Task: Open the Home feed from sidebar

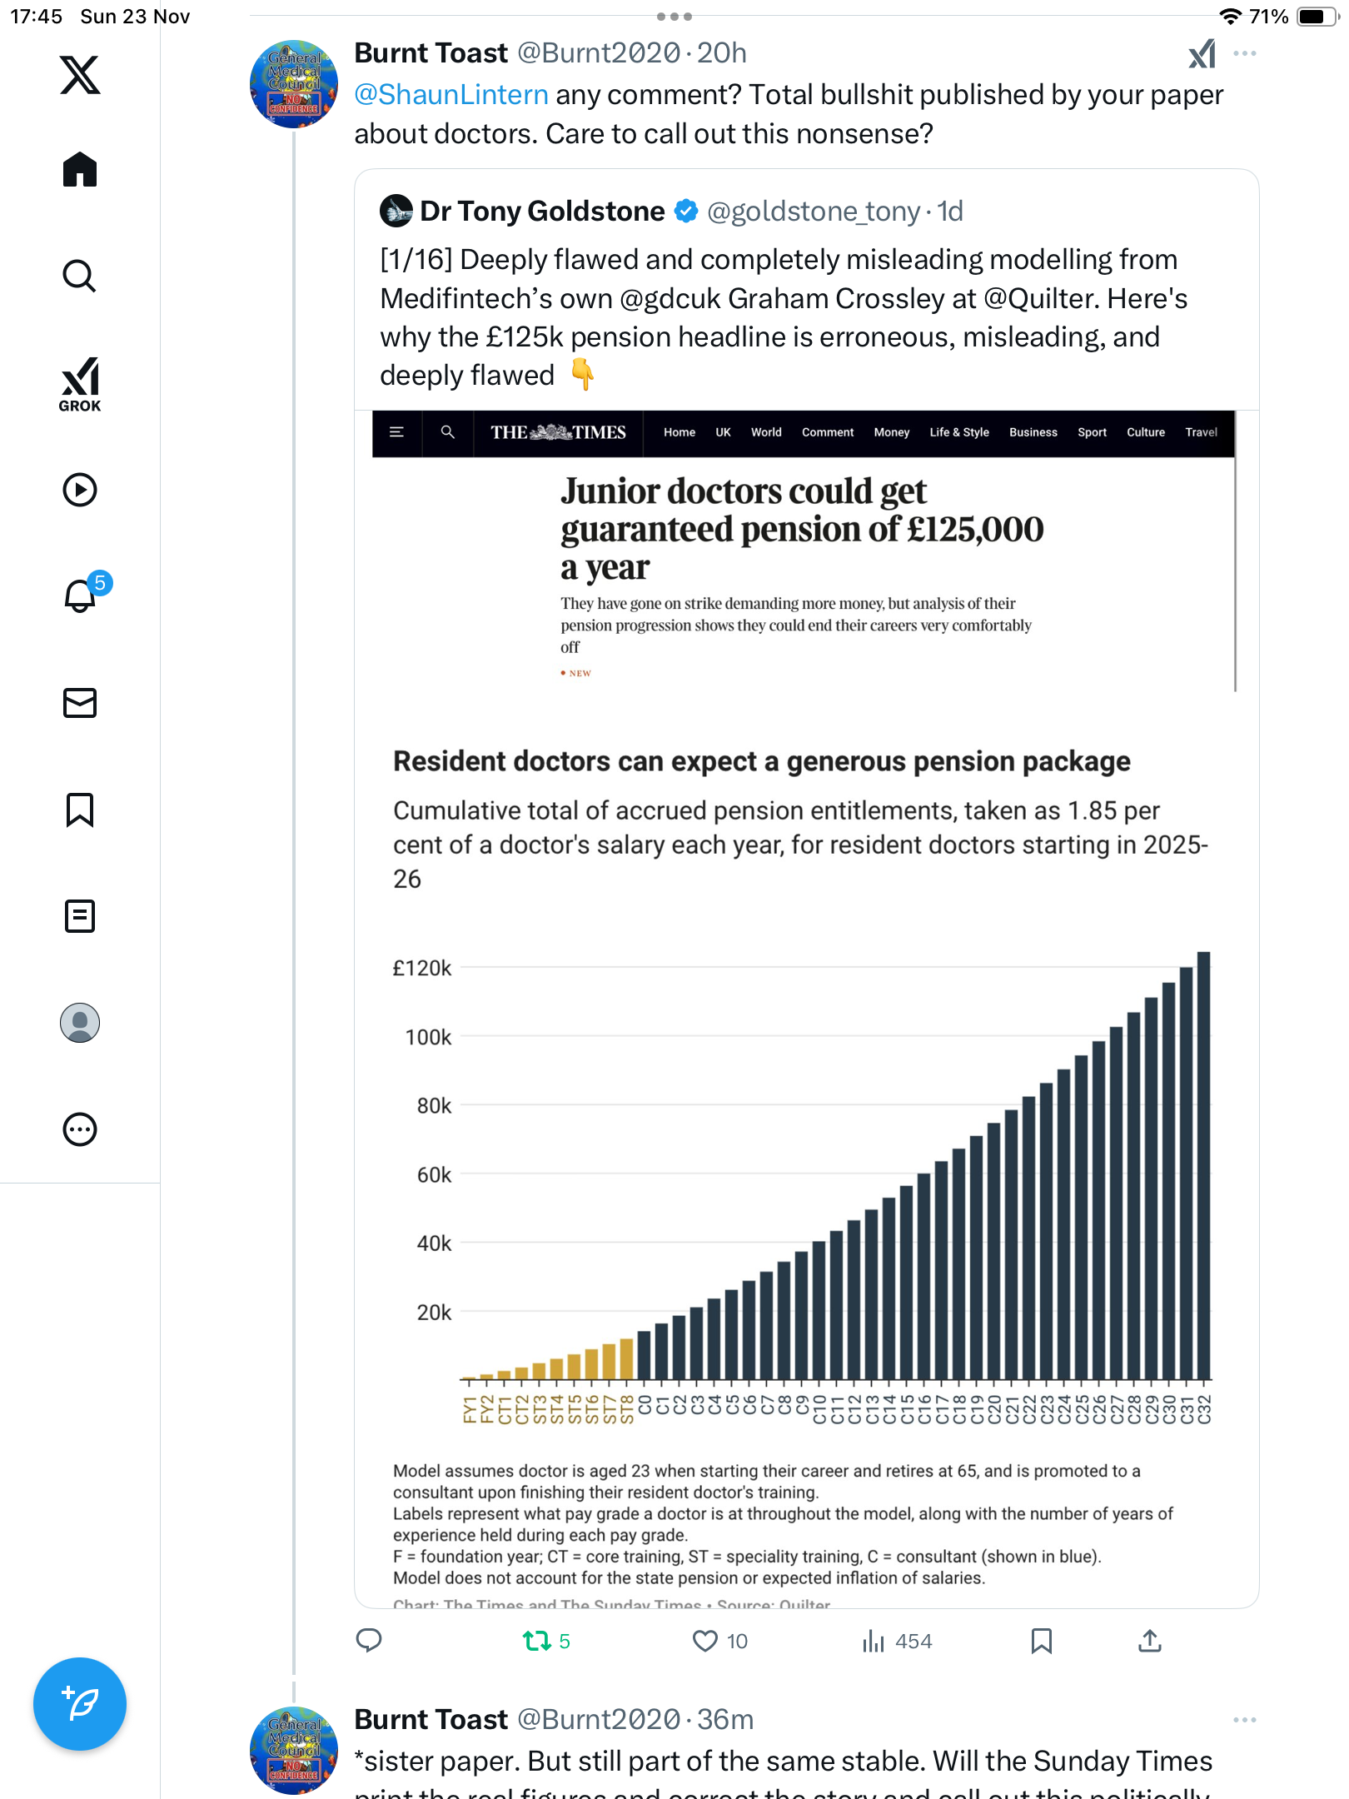Action: [x=80, y=170]
